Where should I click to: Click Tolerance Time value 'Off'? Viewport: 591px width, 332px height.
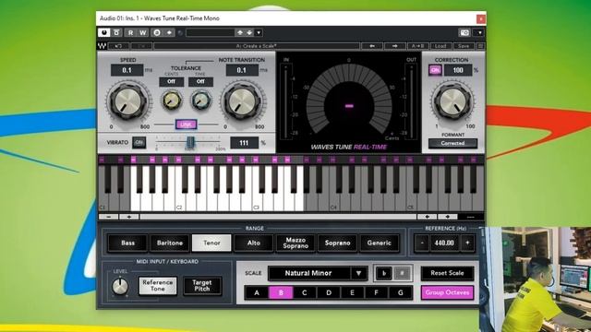point(200,81)
